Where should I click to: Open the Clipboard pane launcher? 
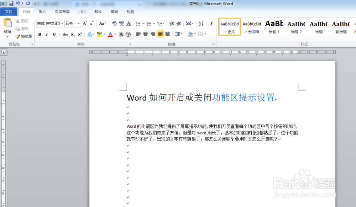click(x=32, y=44)
